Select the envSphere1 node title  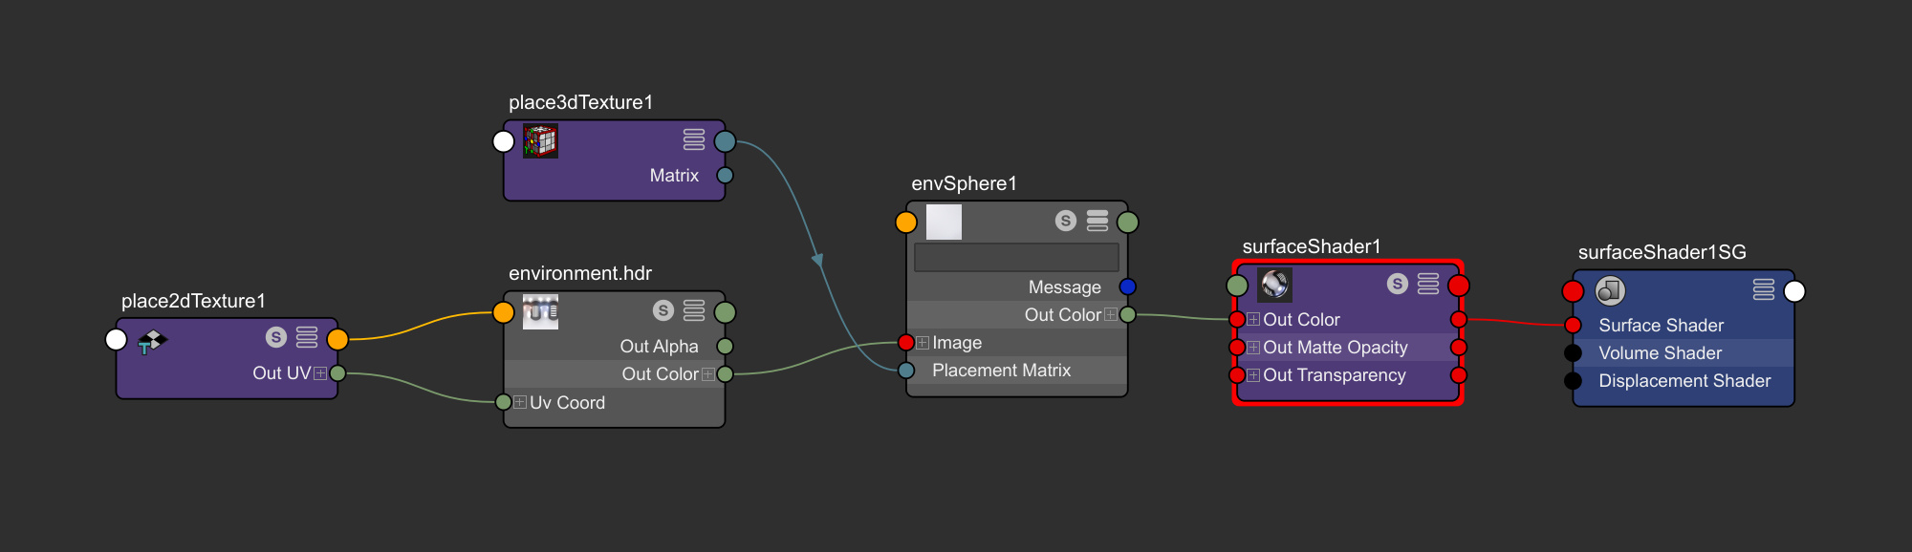(x=965, y=183)
